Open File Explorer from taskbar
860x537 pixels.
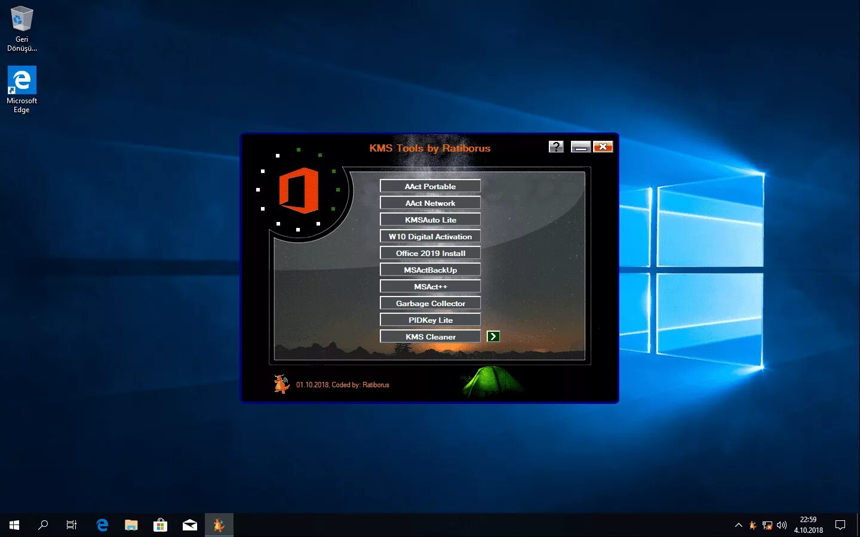coord(131,525)
